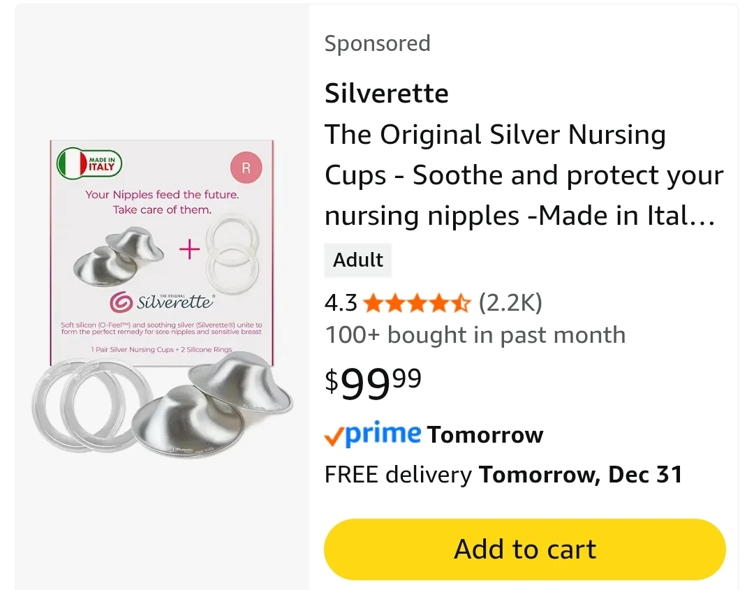Open the Silverette brand name link
The height and width of the screenshot is (590, 754).
pyautogui.click(x=386, y=93)
